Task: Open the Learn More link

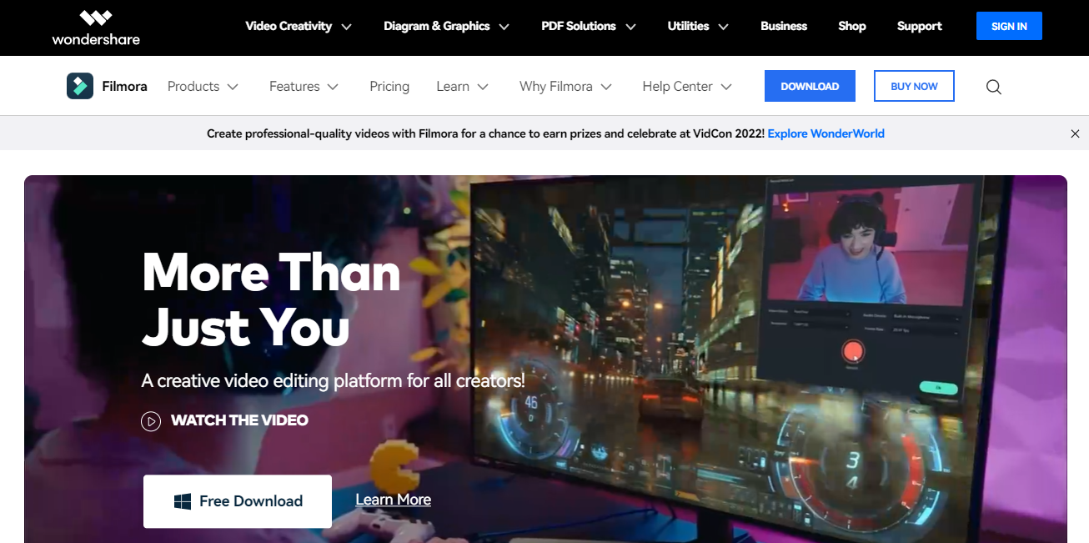Action: pyautogui.click(x=394, y=500)
